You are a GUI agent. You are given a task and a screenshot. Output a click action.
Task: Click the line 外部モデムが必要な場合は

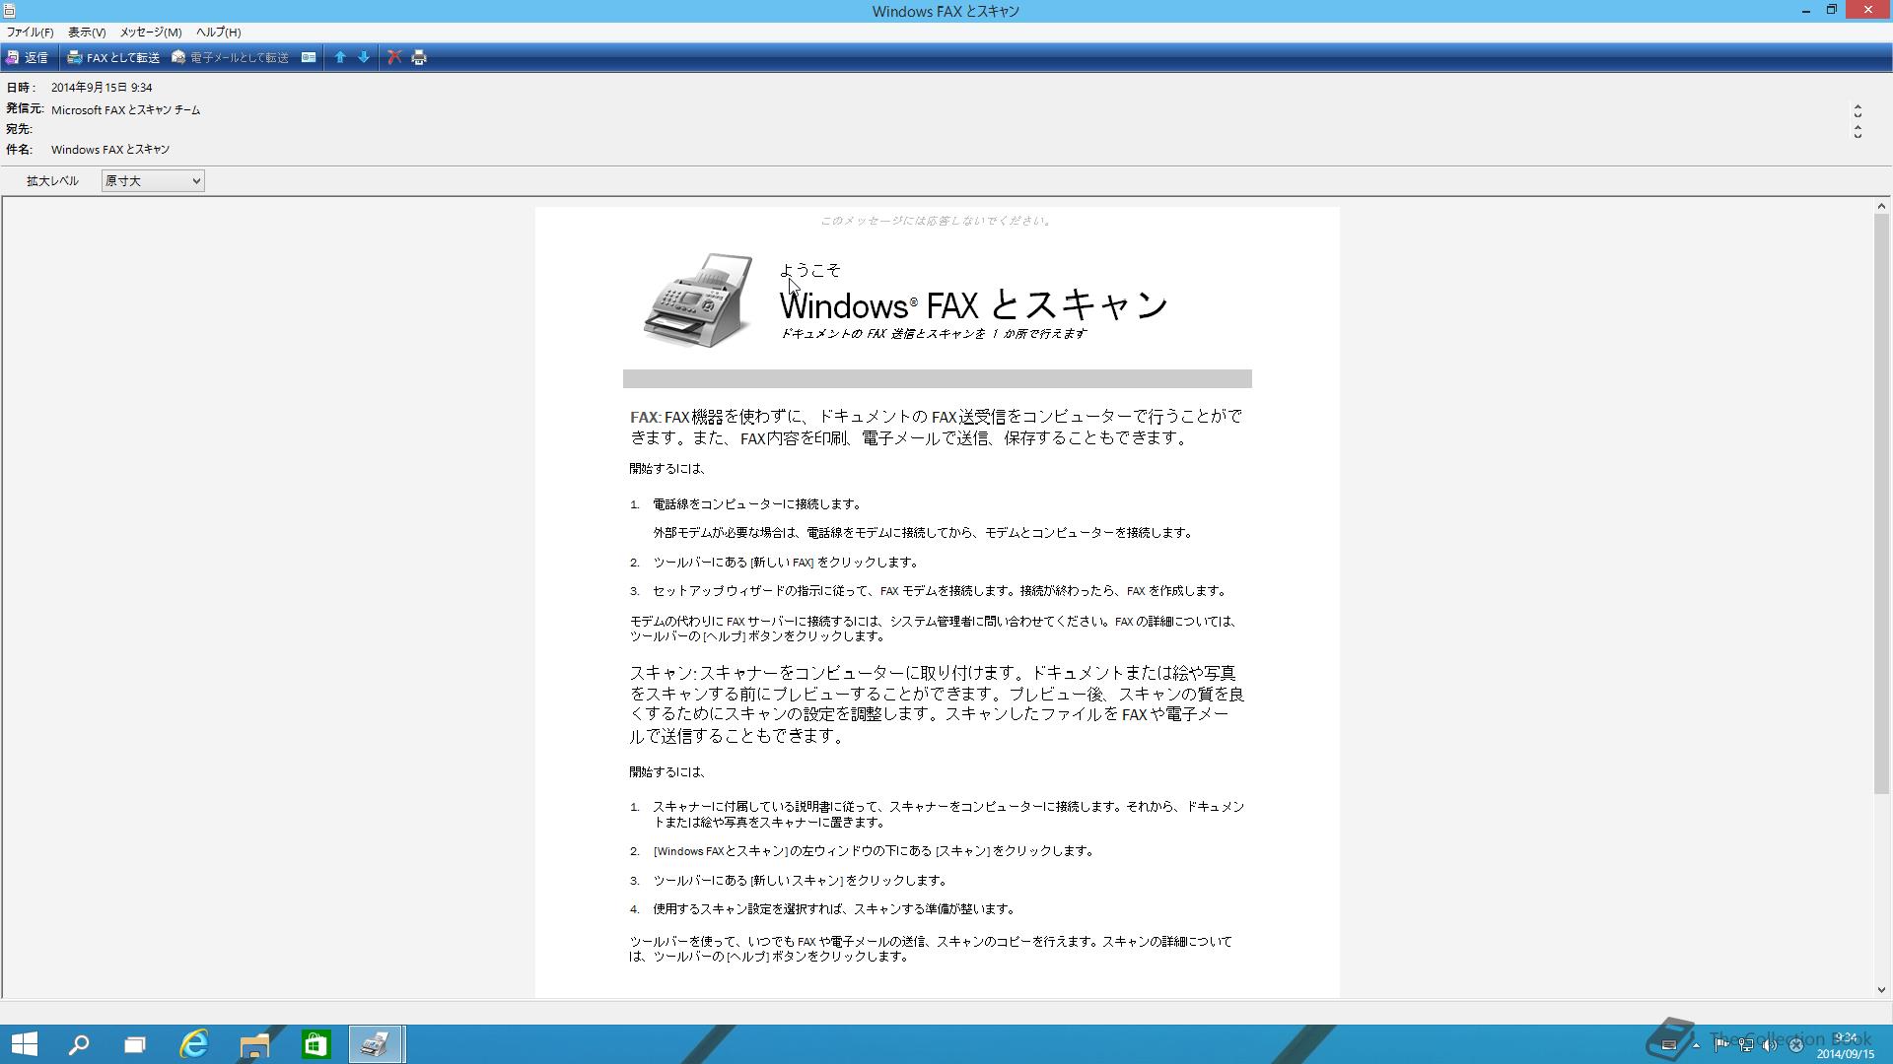pos(924,533)
